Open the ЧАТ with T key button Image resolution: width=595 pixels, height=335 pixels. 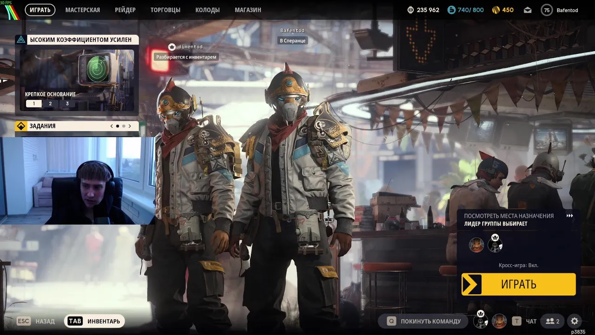click(524, 321)
